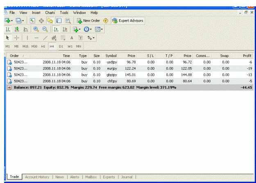Select the arrow Cursor tool

(7, 38)
